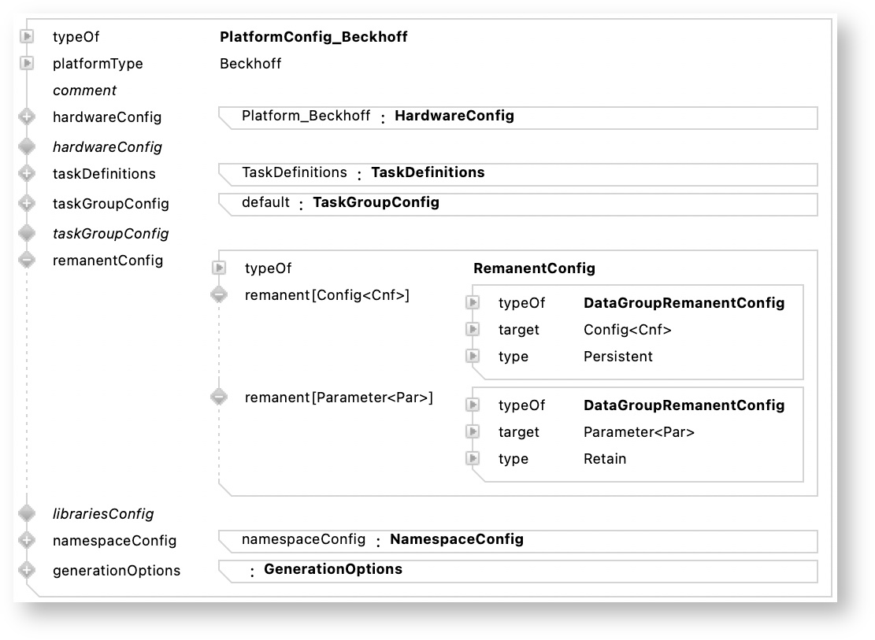Click the italic comment field
875x640 pixels.
pyautogui.click(x=84, y=91)
